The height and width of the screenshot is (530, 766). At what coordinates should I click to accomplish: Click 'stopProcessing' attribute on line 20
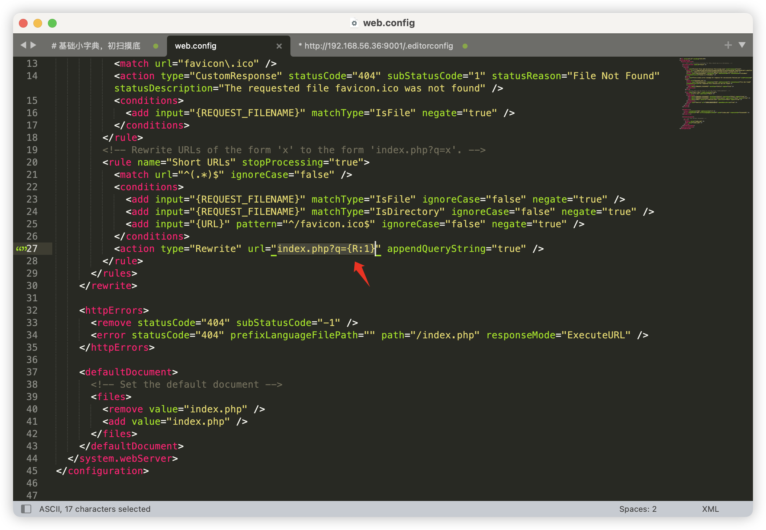tap(282, 162)
